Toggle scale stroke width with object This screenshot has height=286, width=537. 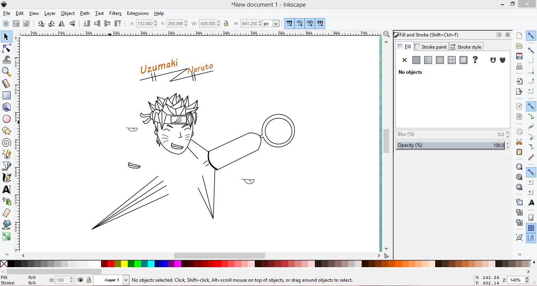point(289,24)
